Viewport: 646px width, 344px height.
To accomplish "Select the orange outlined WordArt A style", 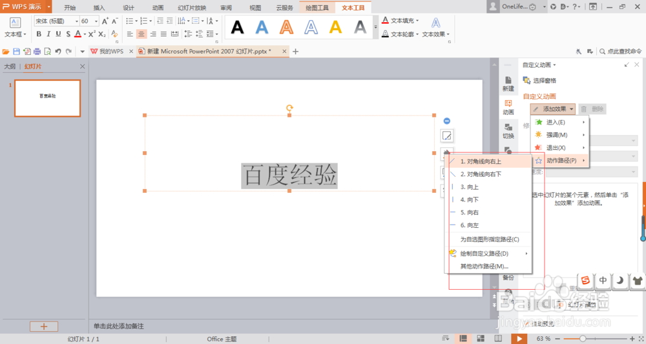I will (x=286, y=27).
